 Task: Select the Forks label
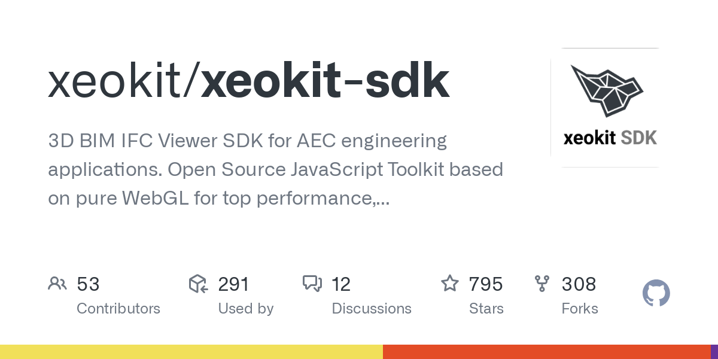[x=580, y=309]
